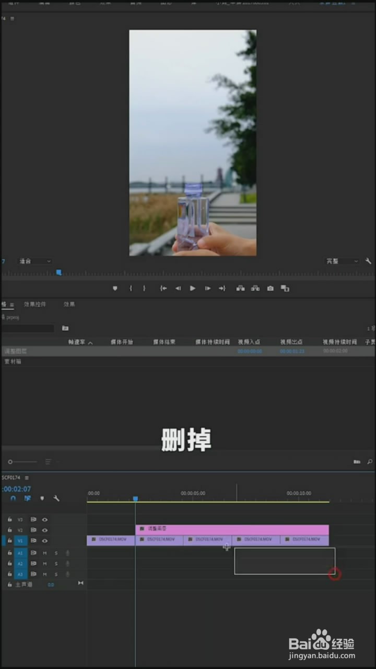Mute the A1 audio track
The height and width of the screenshot is (669, 376).
[x=45, y=553]
